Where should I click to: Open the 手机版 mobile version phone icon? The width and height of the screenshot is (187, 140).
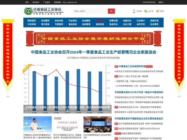click(134, 11)
